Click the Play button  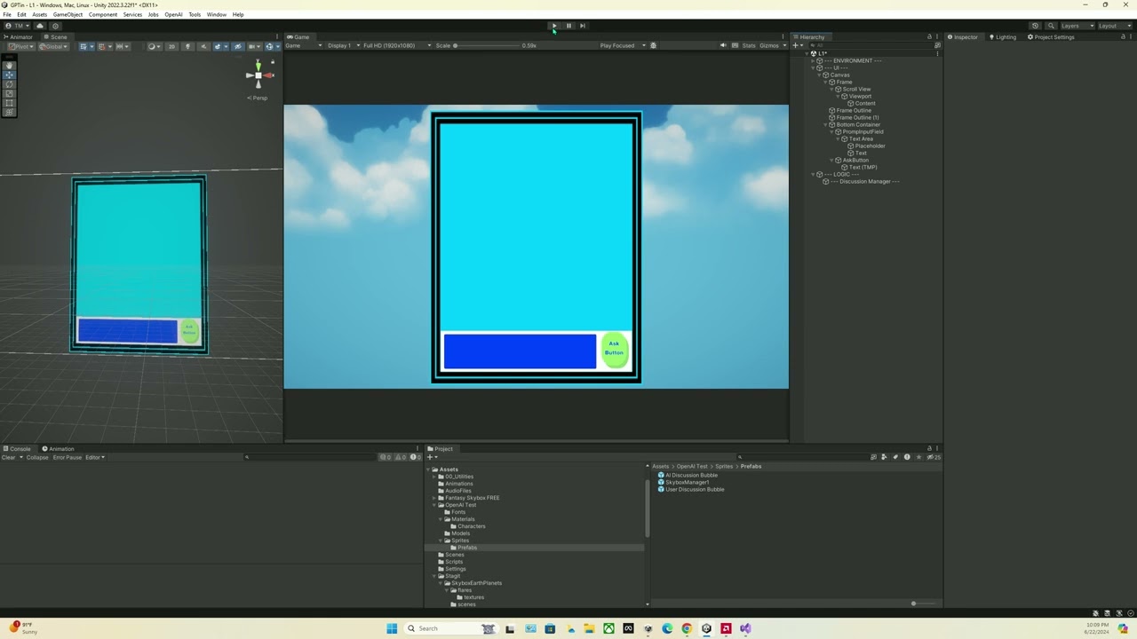pyautogui.click(x=553, y=26)
